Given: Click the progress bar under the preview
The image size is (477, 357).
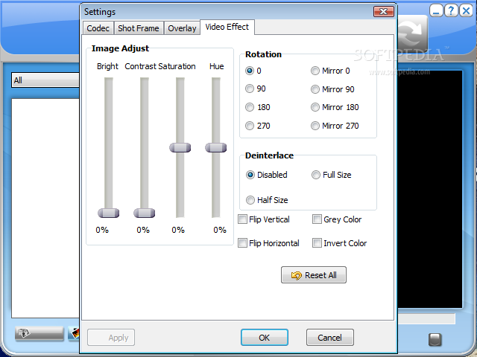Looking at the screenshot, I should click(x=426, y=319).
